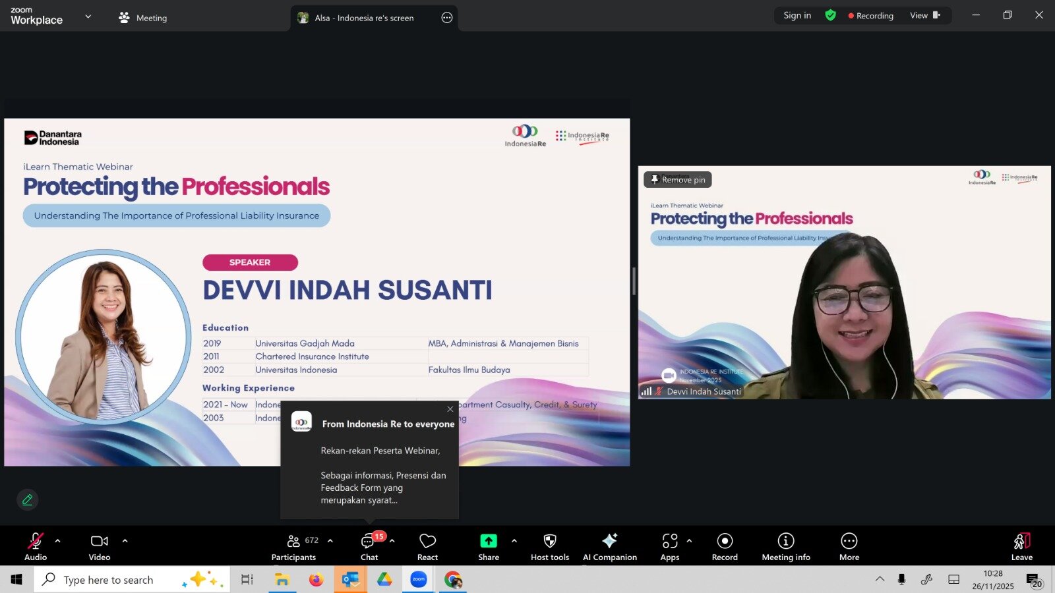Image resolution: width=1055 pixels, height=593 pixels.
Task: Open the View menu
Action: (924, 15)
